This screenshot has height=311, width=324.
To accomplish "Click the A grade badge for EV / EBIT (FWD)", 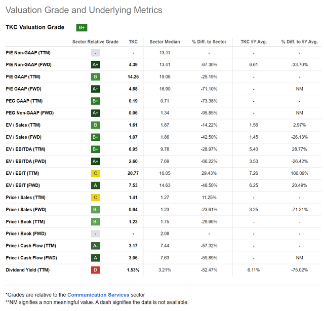I will [95, 185].
